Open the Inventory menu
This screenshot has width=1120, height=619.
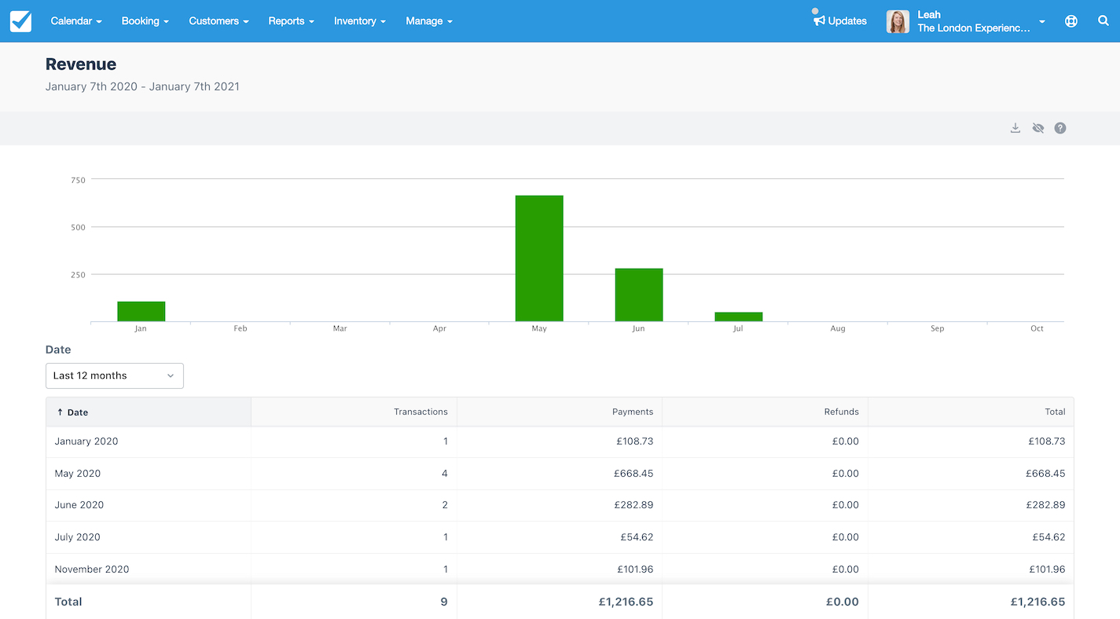click(360, 21)
